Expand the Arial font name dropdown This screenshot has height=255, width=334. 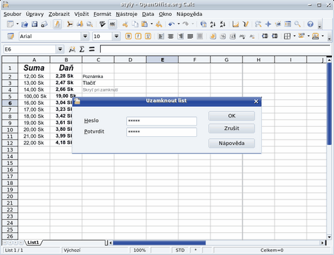[85, 36]
